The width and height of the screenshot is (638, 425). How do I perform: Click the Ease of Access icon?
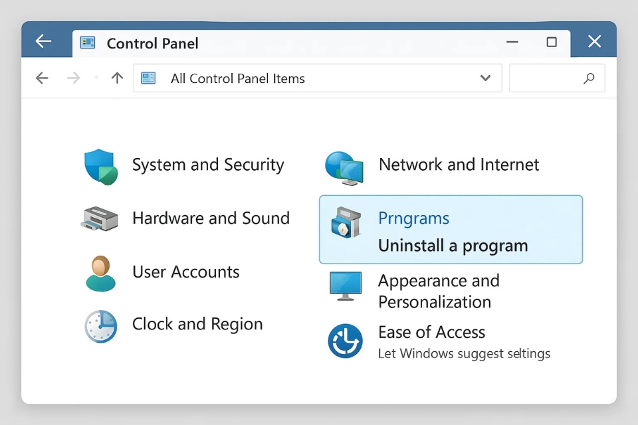tap(345, 341)
